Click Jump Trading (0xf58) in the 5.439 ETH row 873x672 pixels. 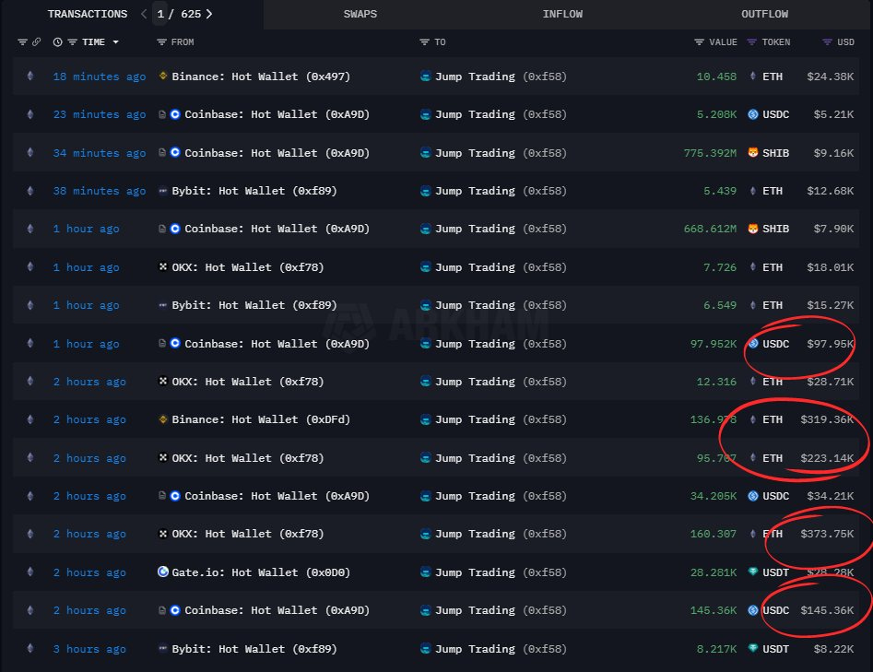point(501,191)
